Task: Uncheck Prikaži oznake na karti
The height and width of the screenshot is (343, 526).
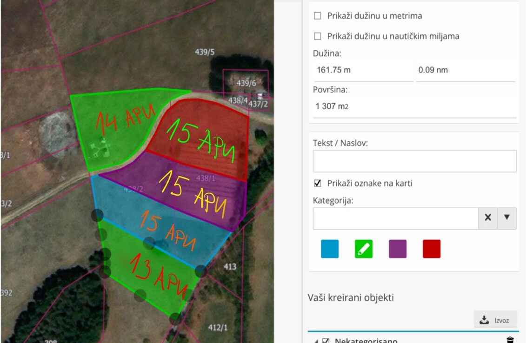Action: (x=318, y=183)
